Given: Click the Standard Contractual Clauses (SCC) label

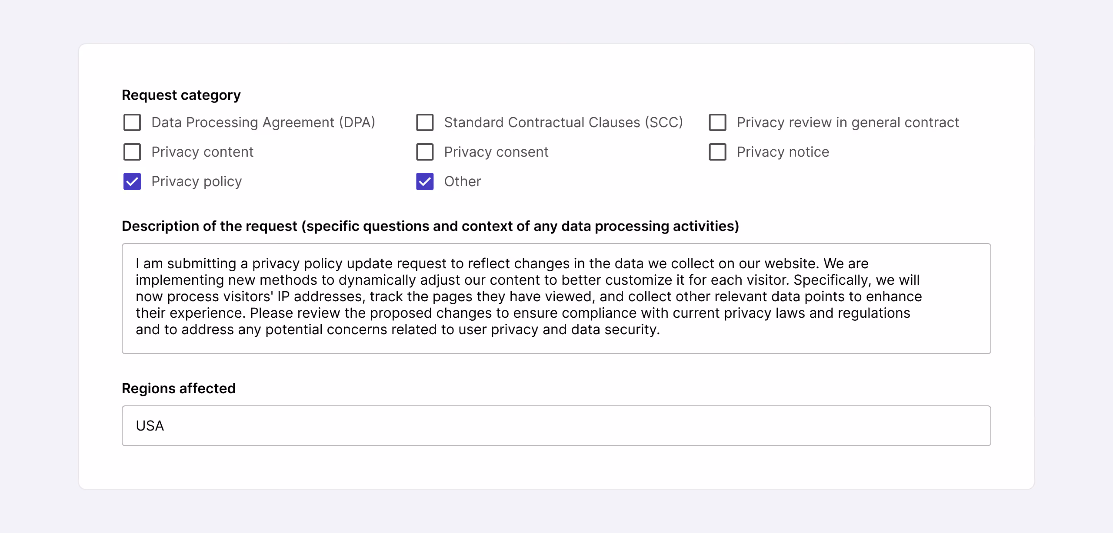Looking at the screenshot, I should (563, 122).
